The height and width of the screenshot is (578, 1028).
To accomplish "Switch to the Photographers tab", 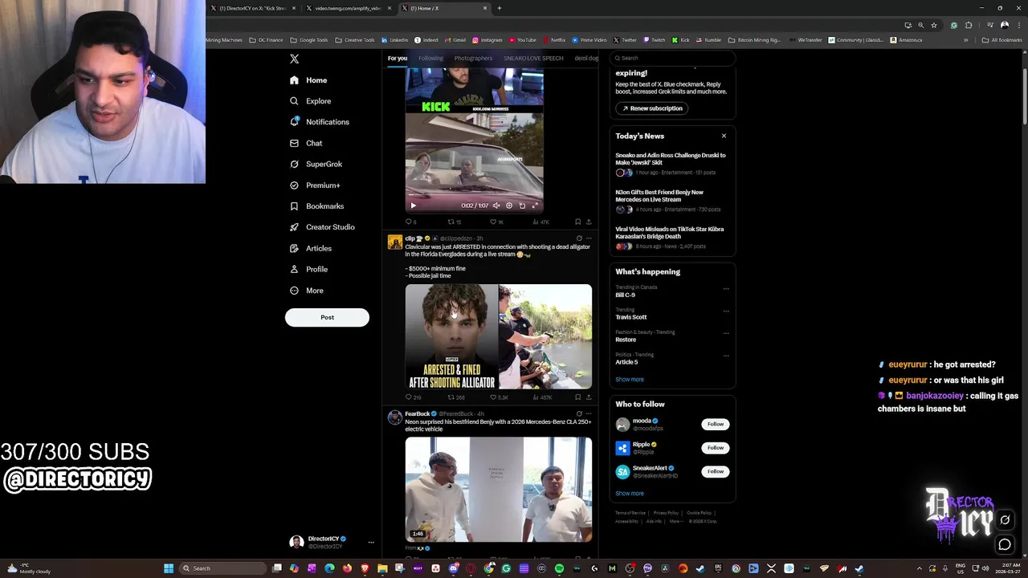I will coord(473,58).
